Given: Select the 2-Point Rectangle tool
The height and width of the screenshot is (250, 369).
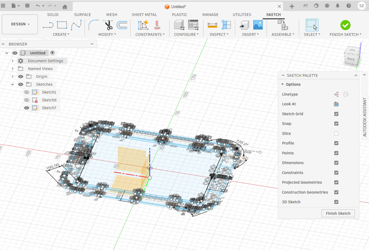Looking at the screenshot, I should [x=62, y=25].
